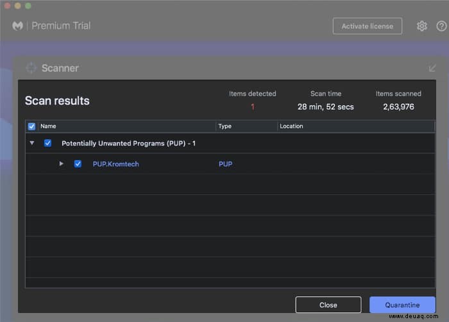
Task: Click the items scanned value 2,63,976
Action: pos(398,107)
